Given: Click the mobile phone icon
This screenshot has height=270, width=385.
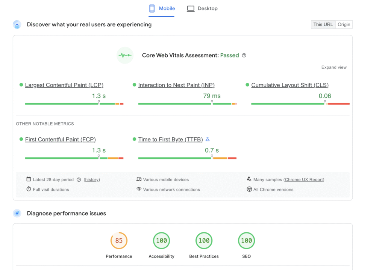Looking at the screenshot, I should click(x=152, y=9).
